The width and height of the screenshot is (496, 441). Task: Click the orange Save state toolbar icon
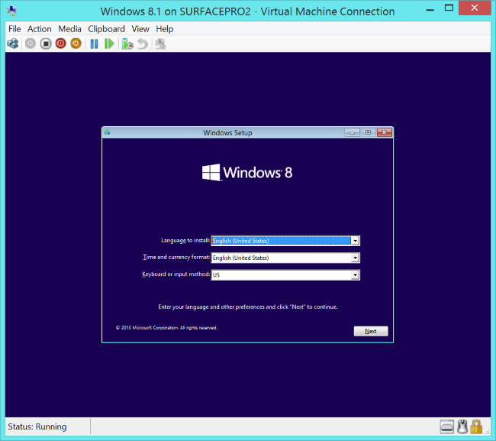coord(76,44)
